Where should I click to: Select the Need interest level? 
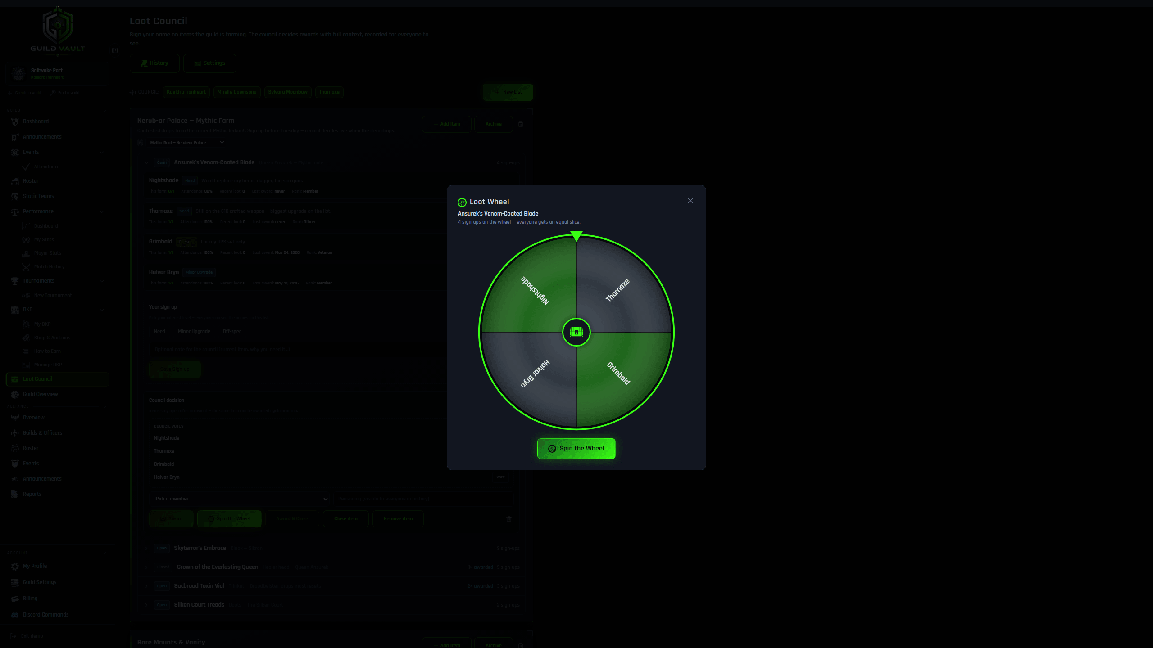coord(159,332)
